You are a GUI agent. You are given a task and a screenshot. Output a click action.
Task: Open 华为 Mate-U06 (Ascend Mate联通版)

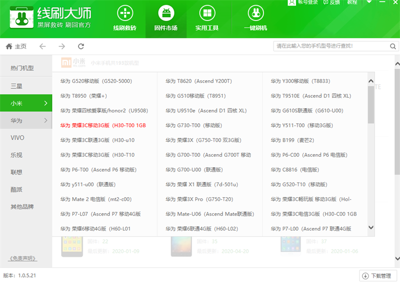coord(210,214)
